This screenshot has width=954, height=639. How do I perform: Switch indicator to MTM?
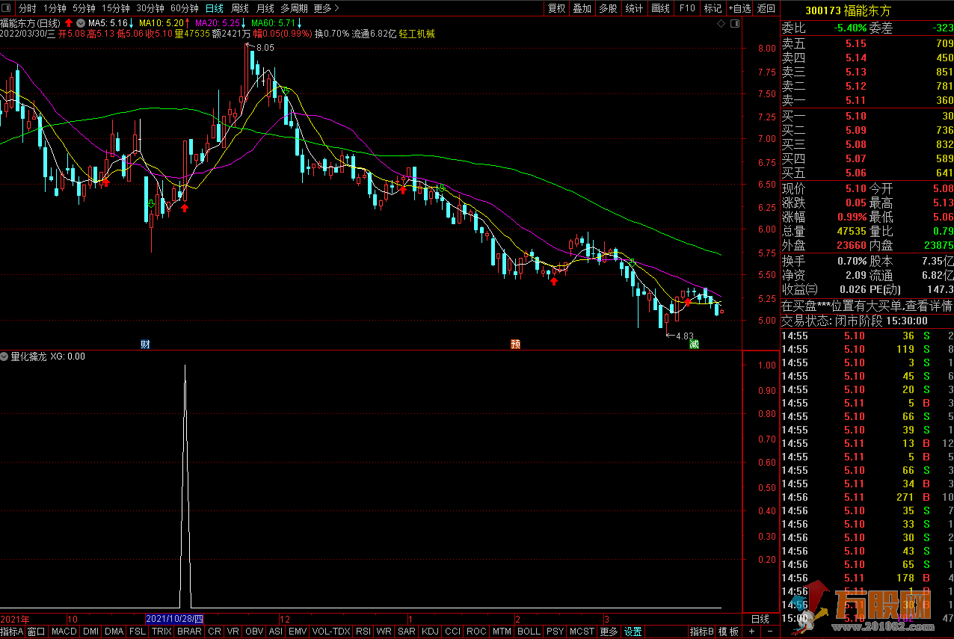click(x=502, y=632)
